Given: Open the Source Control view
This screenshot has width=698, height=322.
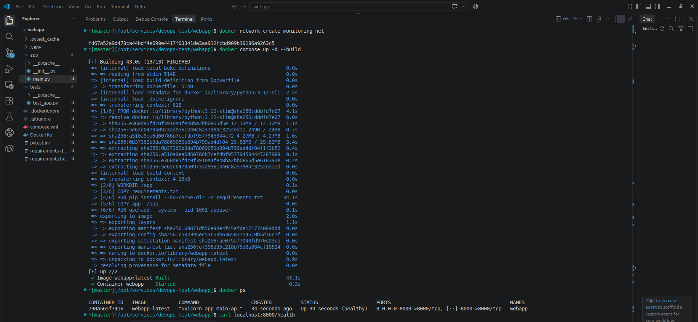Looking at the screenshot, I should pyautogui.click(x=9, y=53).
